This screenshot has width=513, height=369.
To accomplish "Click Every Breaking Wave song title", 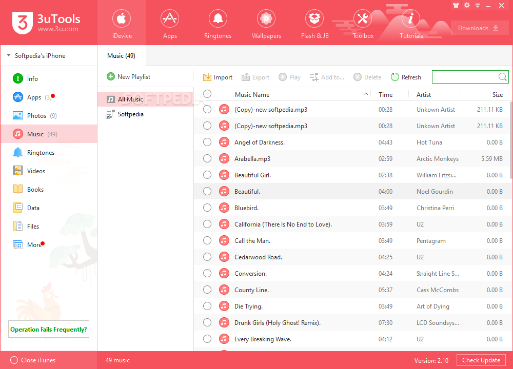I will pos(263,339).
